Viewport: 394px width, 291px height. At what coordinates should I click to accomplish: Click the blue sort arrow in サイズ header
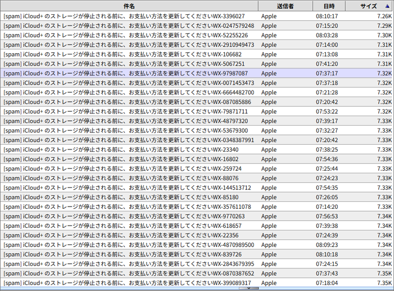point(387,6)
